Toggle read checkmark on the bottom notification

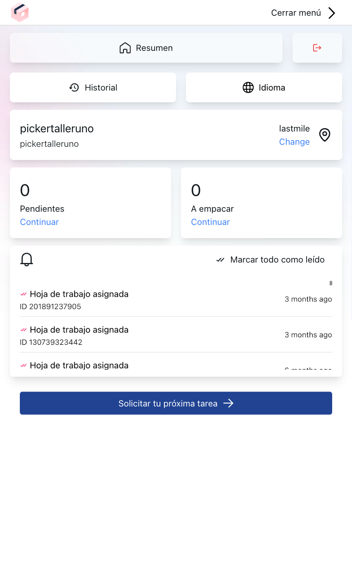click(24, 365)
